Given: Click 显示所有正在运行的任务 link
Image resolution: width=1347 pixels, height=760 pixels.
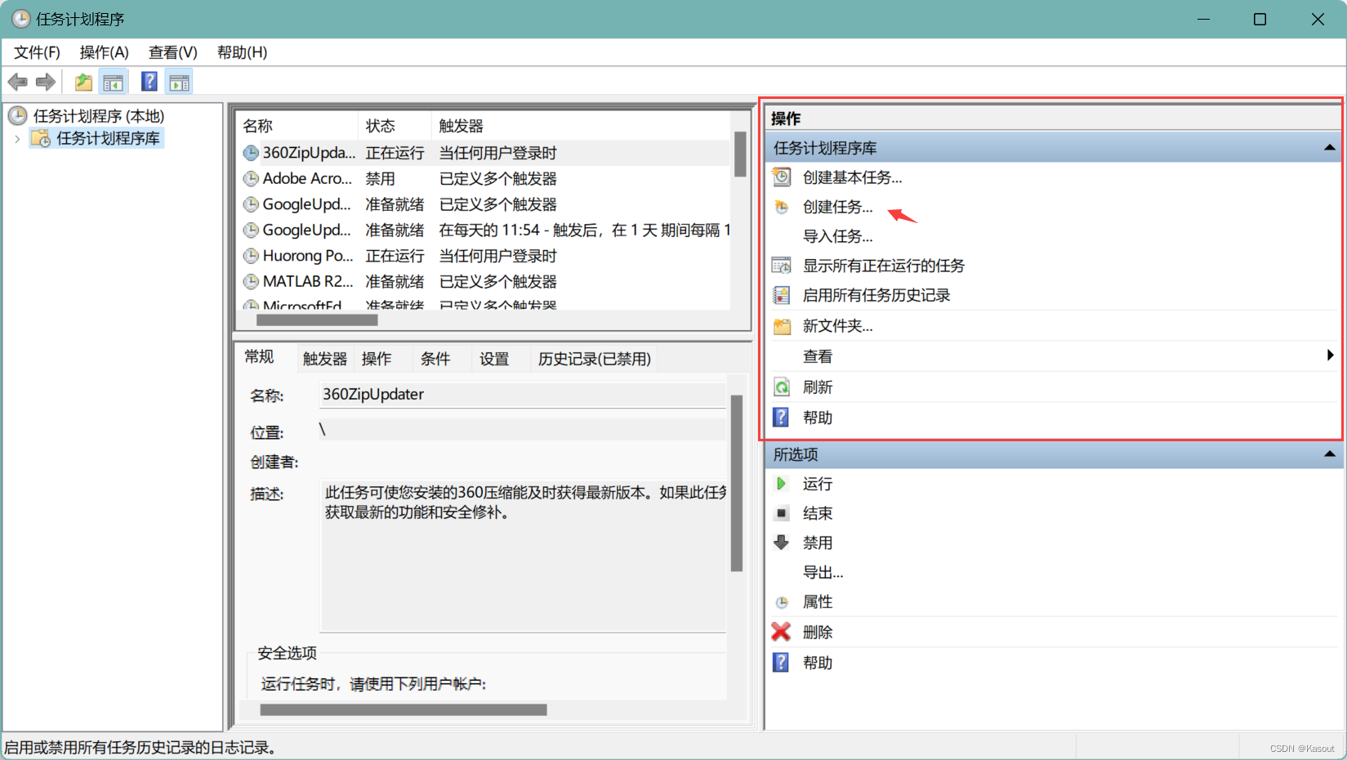Looking at the screenshot, I should tap(883, 266).
